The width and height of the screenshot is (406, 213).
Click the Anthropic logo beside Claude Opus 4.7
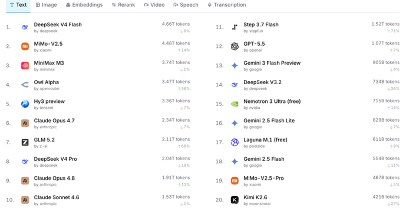25,123
